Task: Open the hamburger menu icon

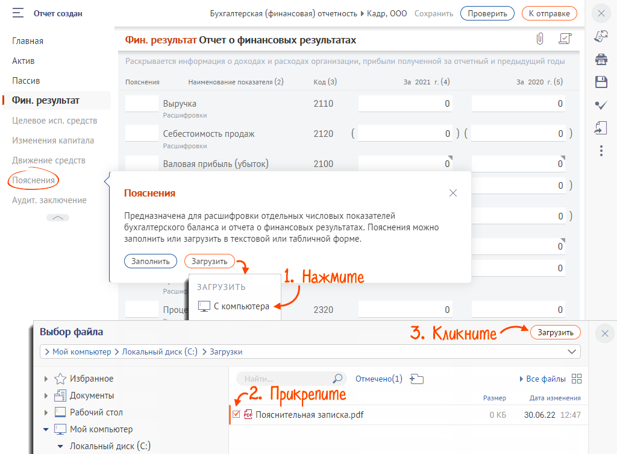Action: tap(18, 13)
